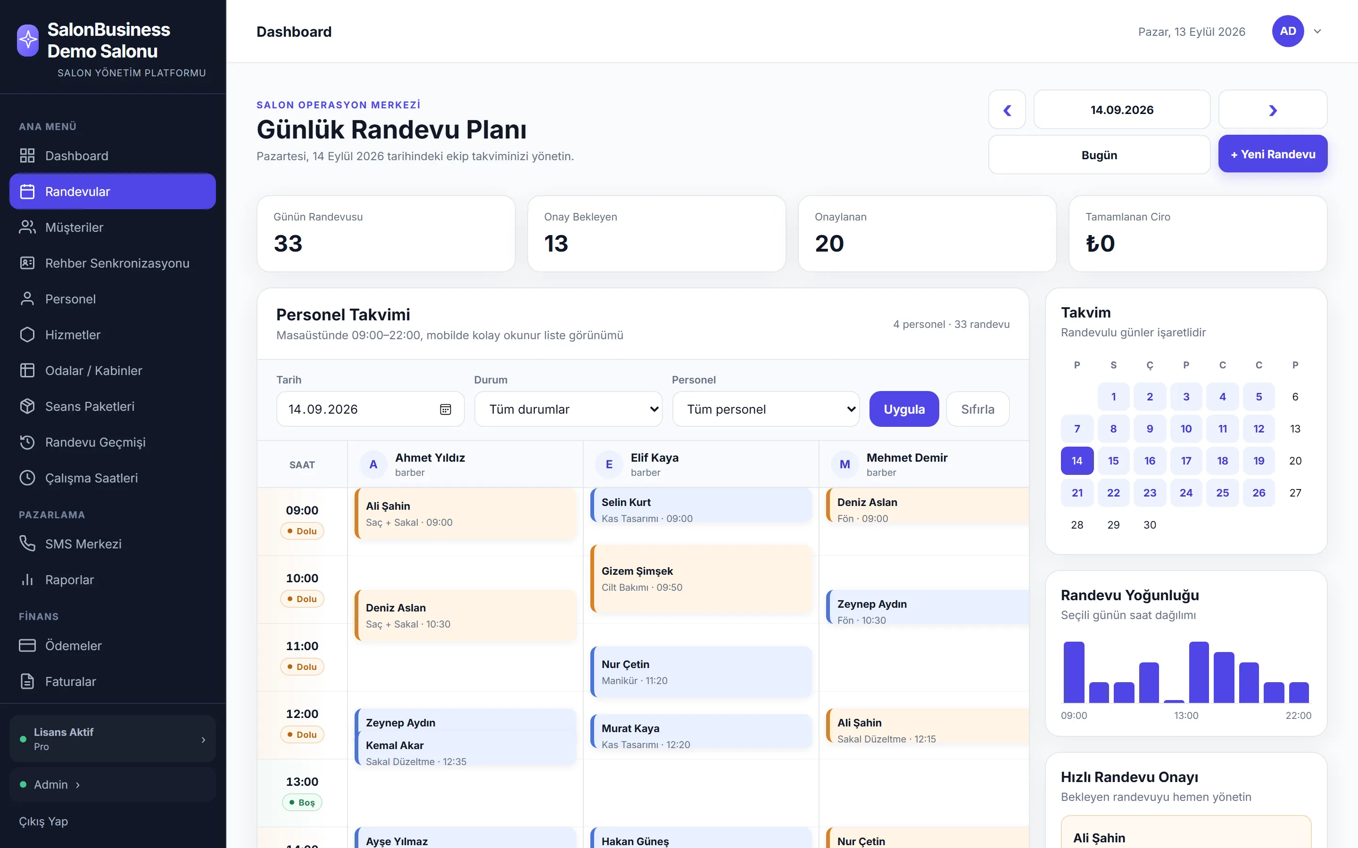
Task: Go to previous day with left arrow
Action: (1007, 110)
